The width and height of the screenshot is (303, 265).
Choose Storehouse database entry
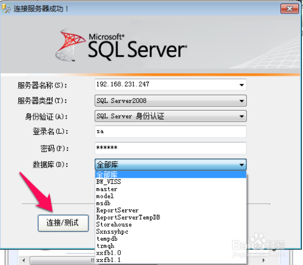pyautogui.click(x=171, y=224)
